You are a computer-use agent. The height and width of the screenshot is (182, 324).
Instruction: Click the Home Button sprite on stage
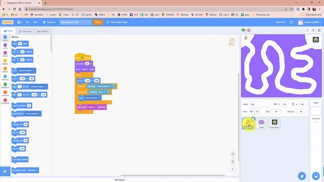(x=315, y=39)
